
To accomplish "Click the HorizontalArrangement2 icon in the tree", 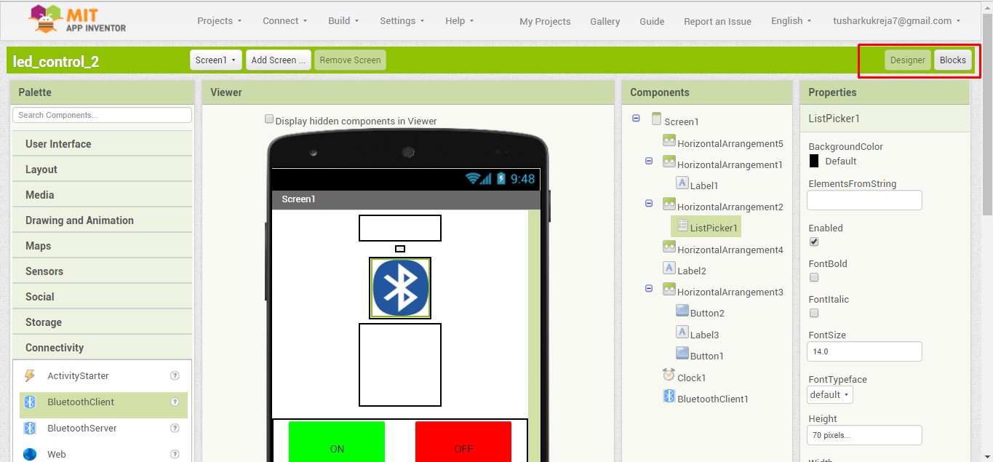I will [x=669, y=204].
